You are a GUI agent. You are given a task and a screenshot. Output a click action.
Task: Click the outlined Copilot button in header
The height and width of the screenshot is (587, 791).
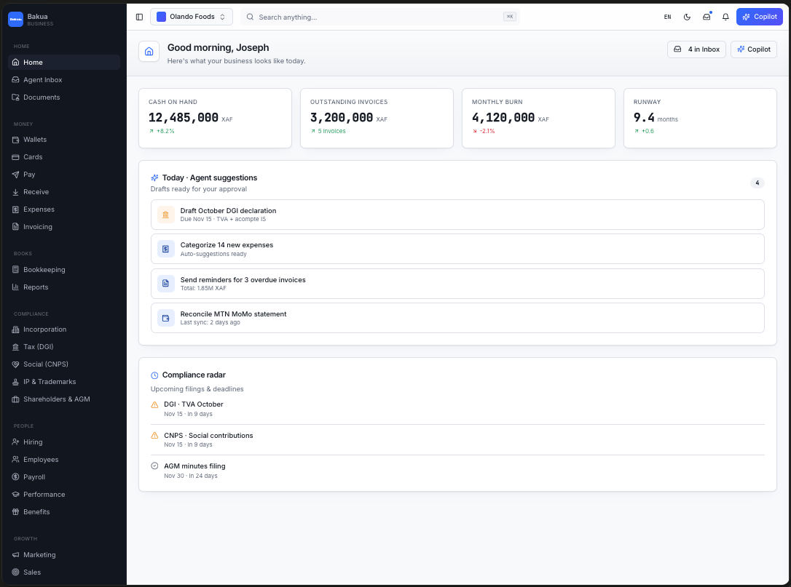tap(754, 49)
